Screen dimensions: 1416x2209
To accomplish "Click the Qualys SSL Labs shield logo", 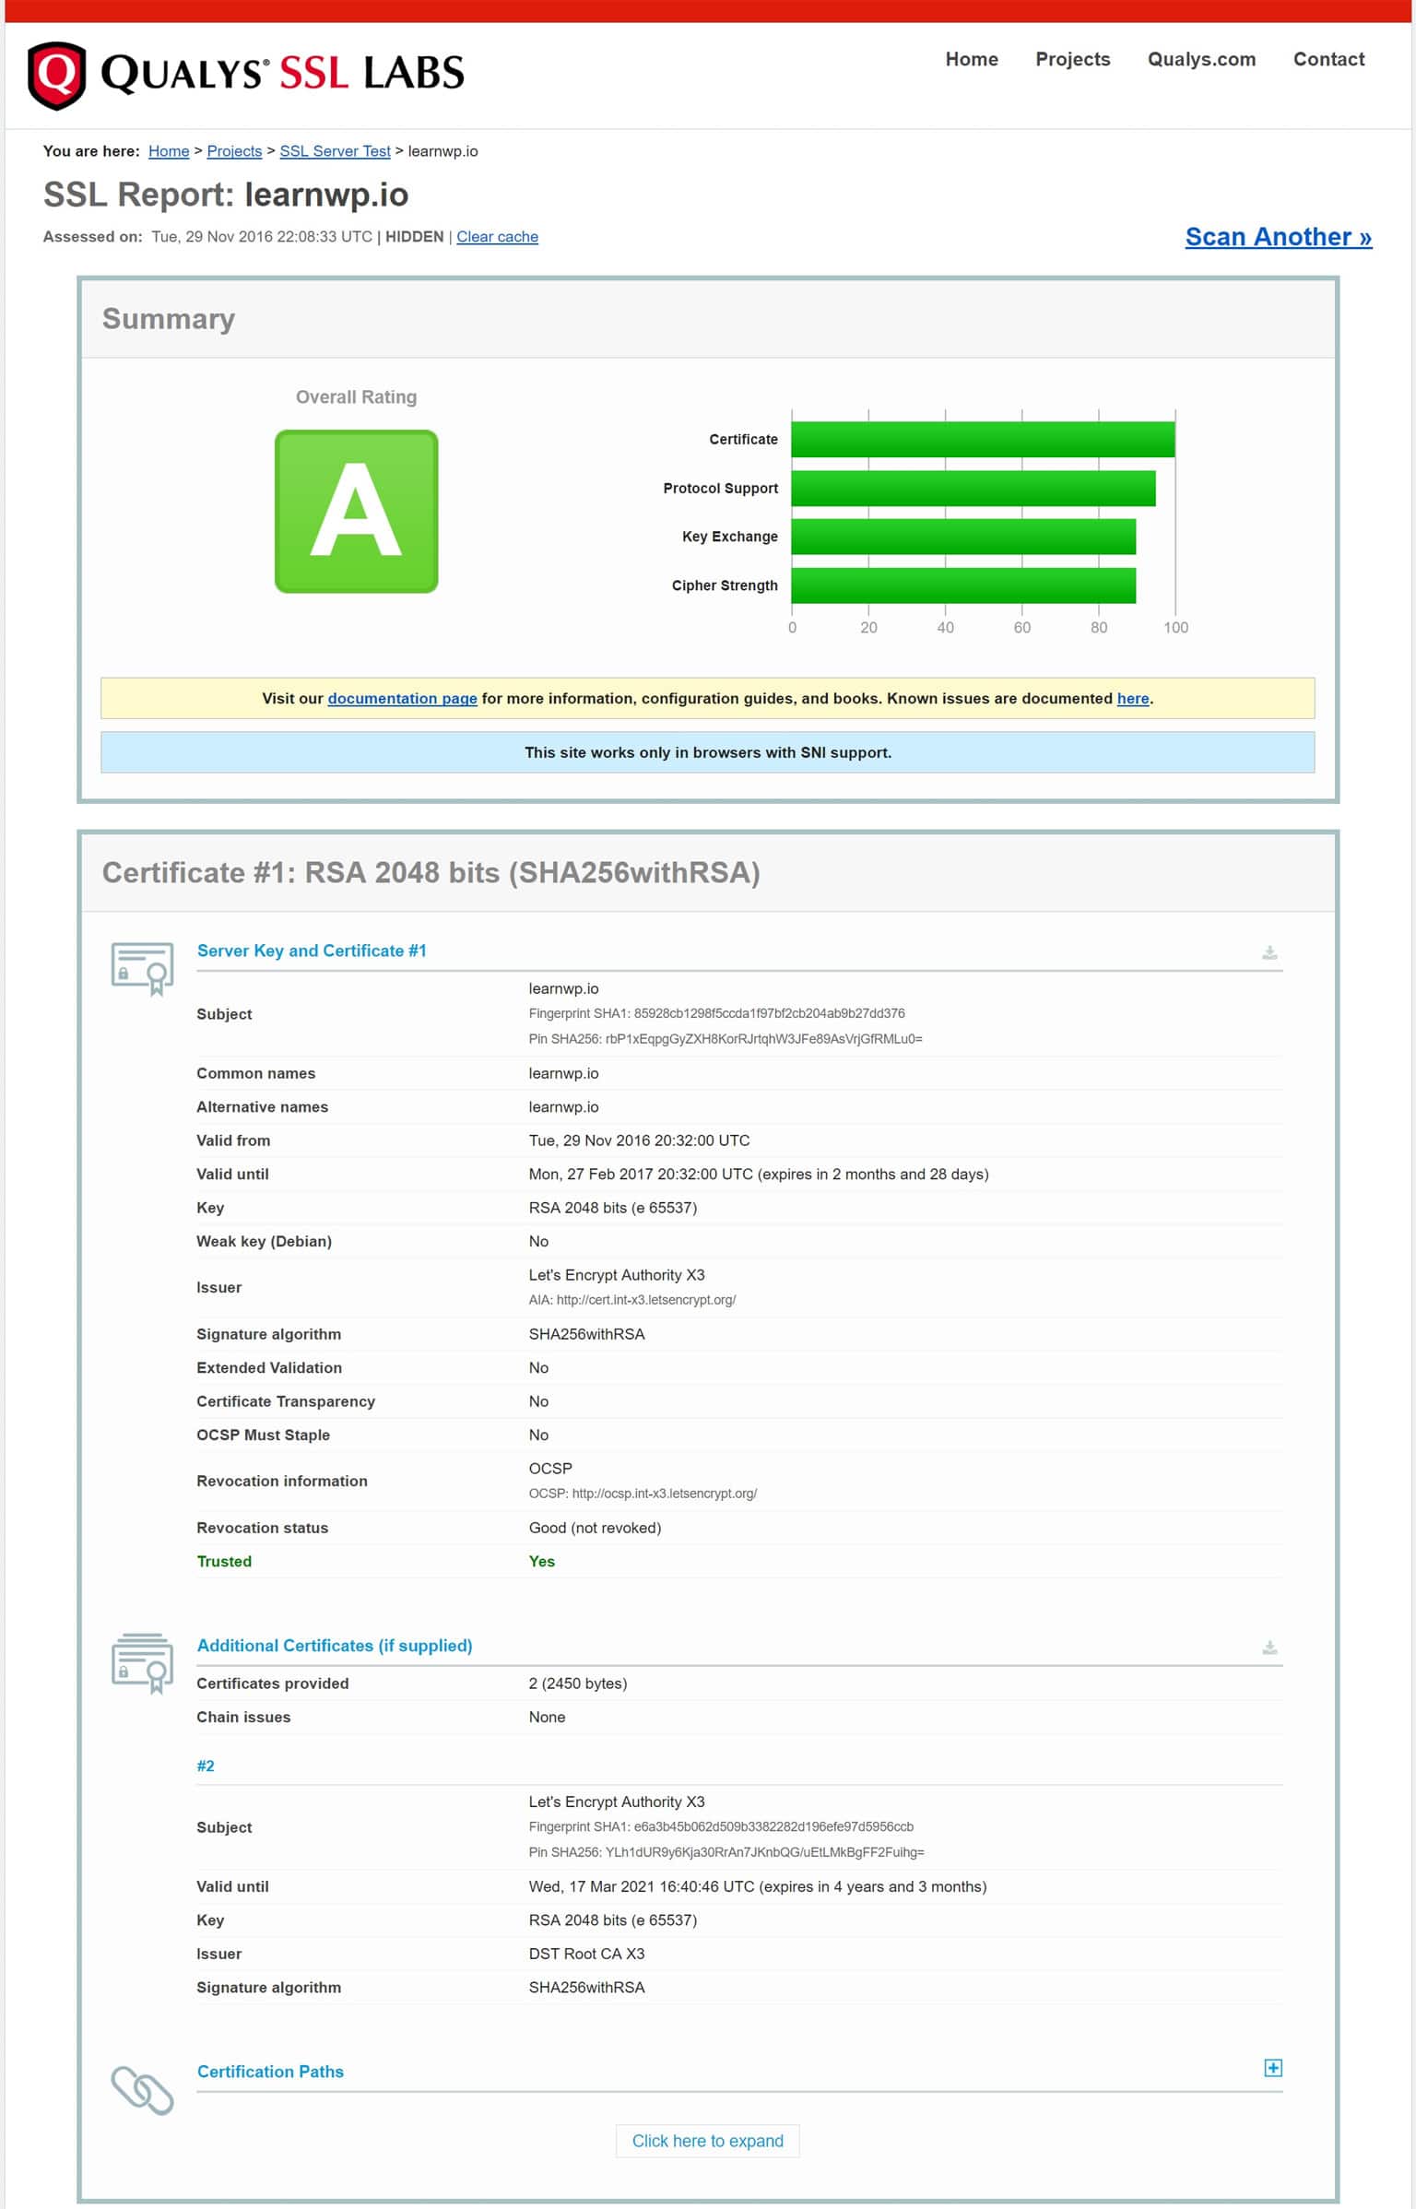I will [57, 76].
